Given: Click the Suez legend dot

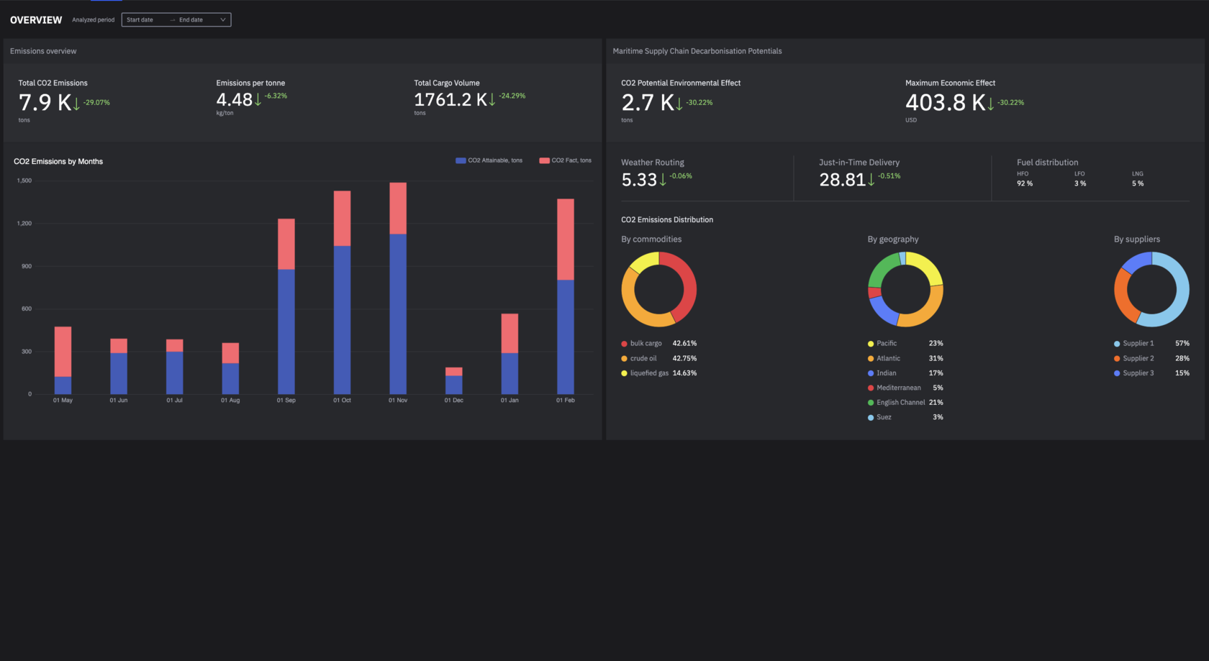Looking at the screenshot, I should [x=870, y=417].
